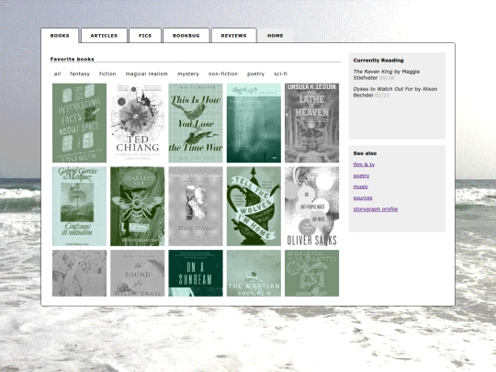Open The Martian by Andy Weir cover

pos(254,274)
